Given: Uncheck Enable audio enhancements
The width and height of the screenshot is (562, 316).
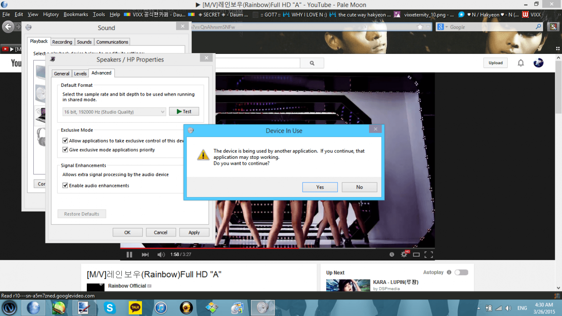Looking at the screenshot, I should (65, 185).
